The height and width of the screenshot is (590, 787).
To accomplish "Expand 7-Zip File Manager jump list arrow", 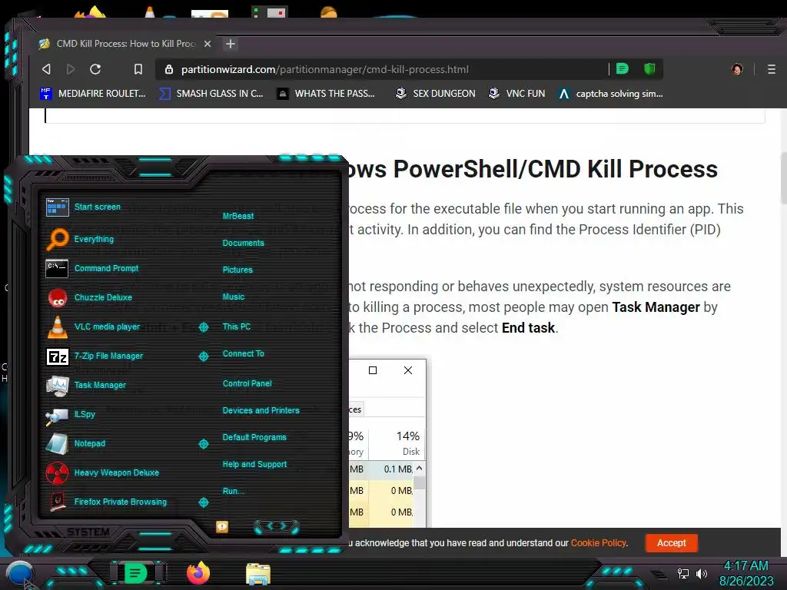I will (203, 356).
